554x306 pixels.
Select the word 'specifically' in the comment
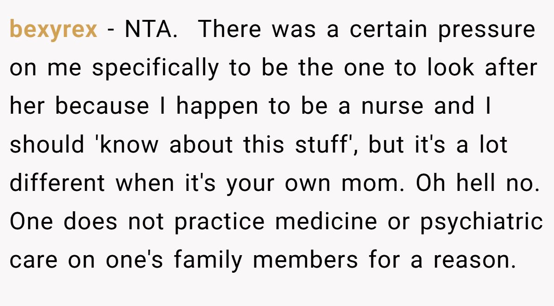pos(156,69)
